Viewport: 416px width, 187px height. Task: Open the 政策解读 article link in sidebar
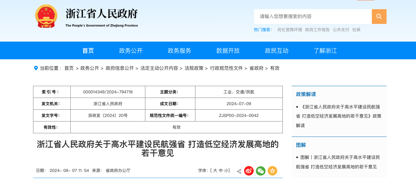click(x=339, y=116)
